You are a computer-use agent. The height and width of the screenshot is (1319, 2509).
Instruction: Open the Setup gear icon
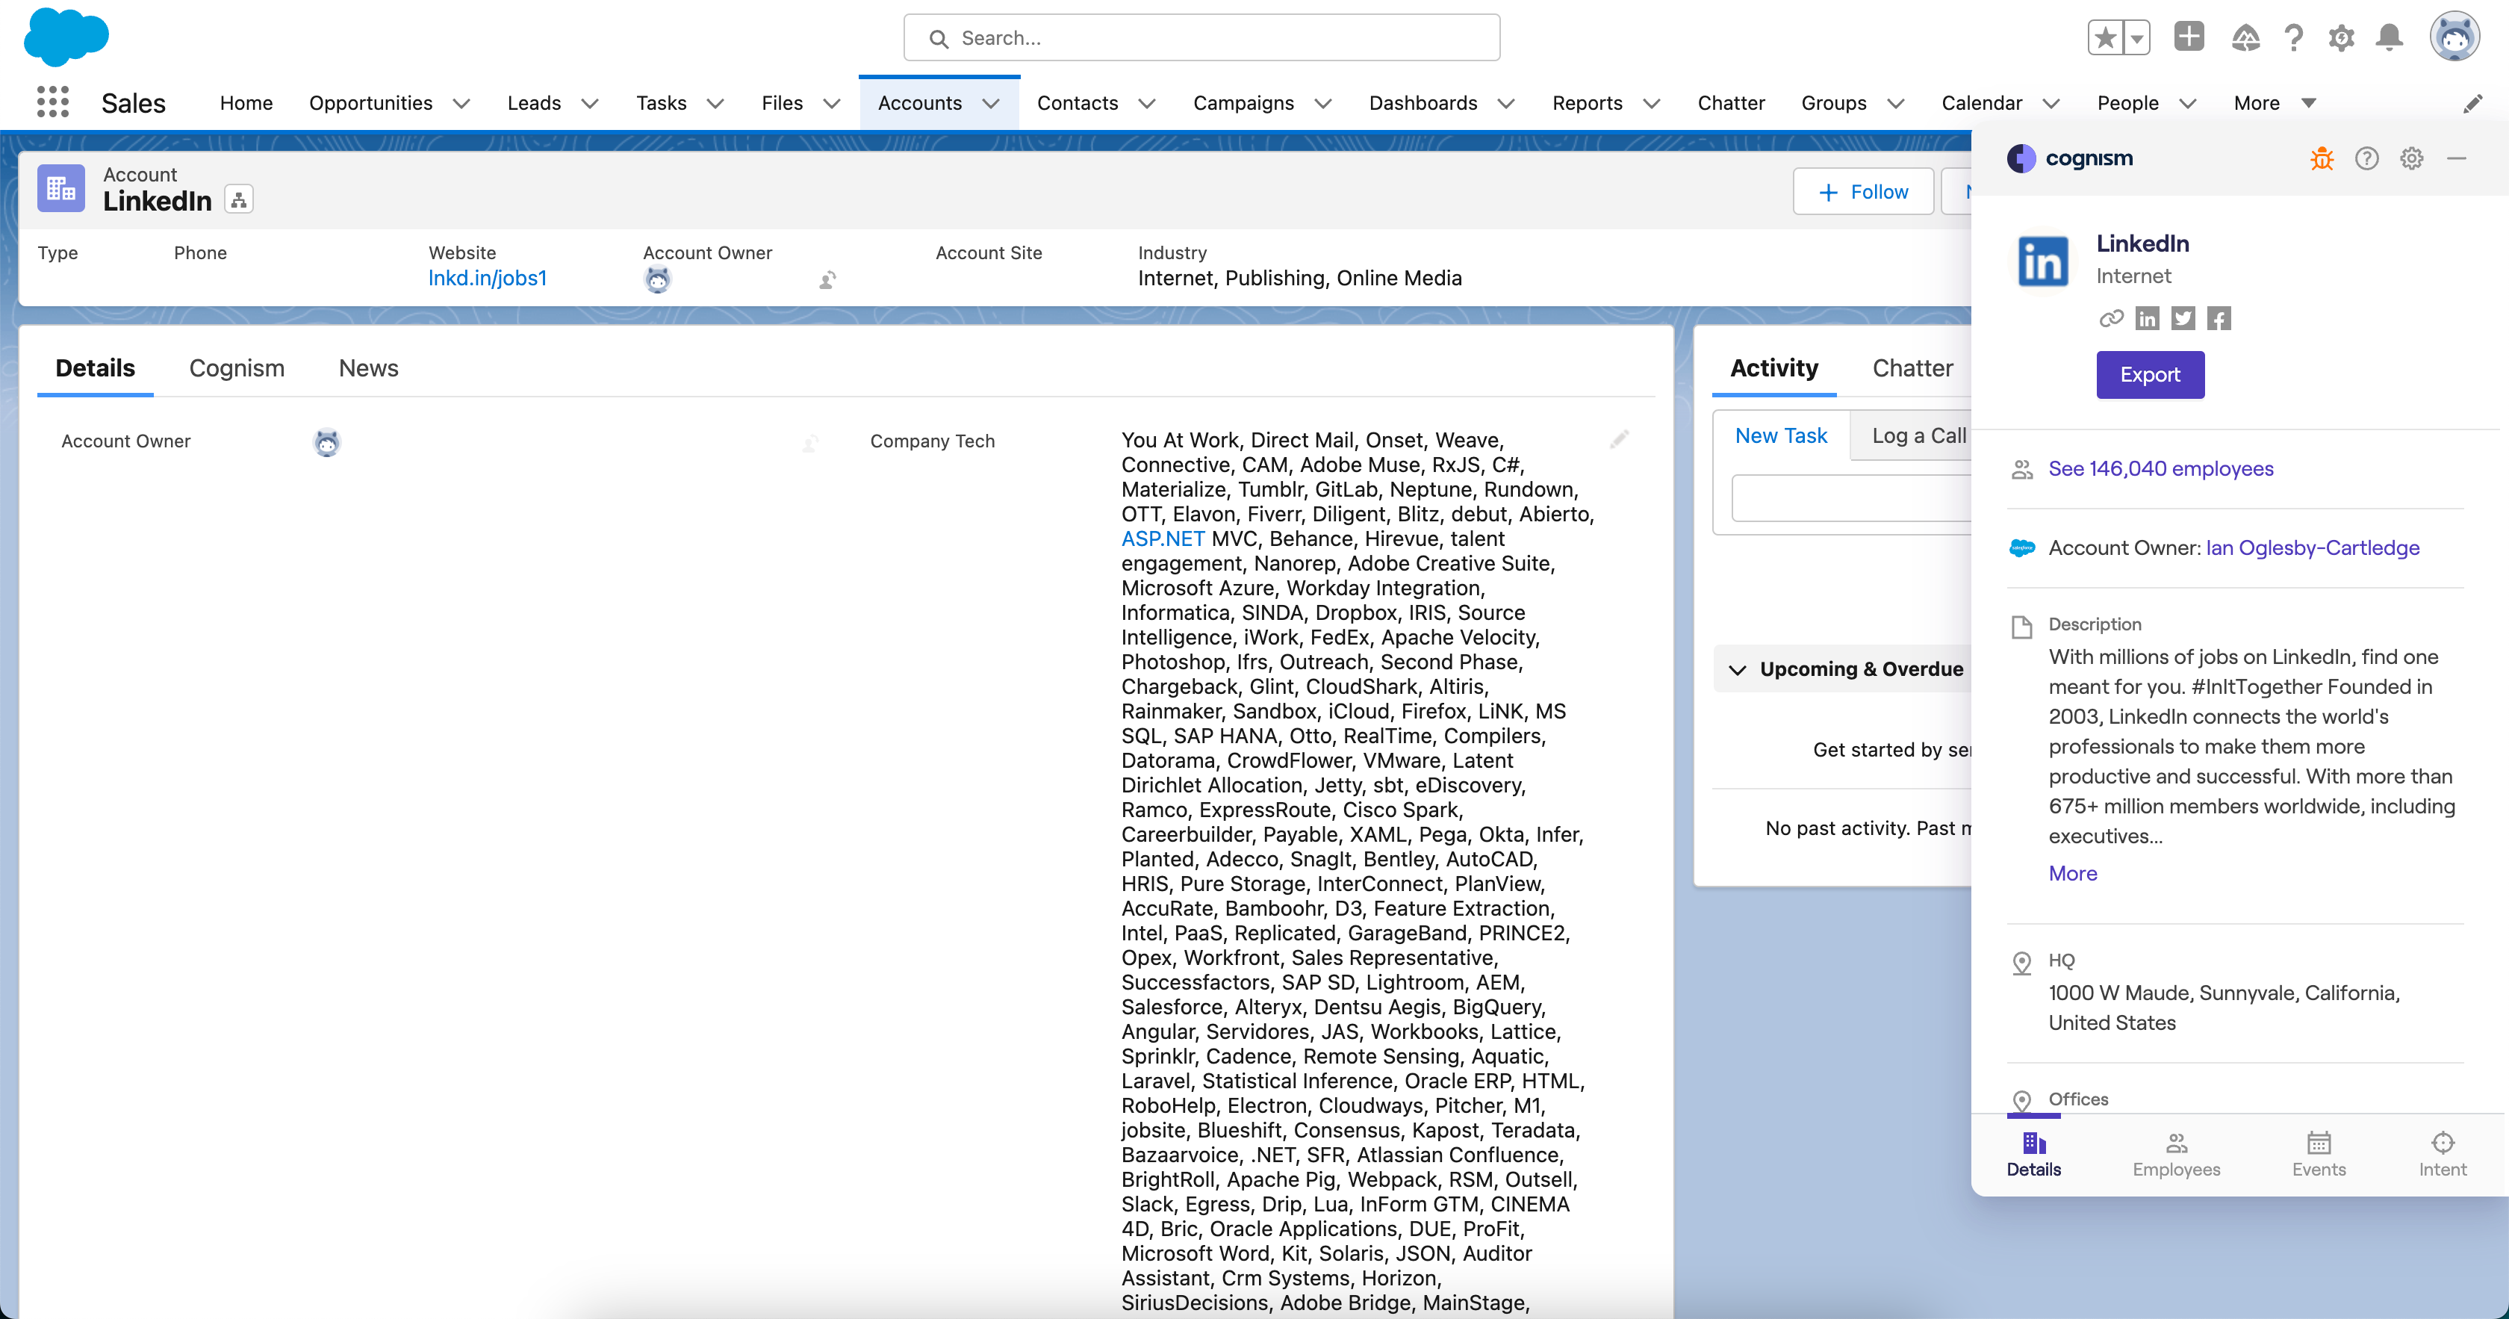pyautogui.click(x=2342, y=38)
